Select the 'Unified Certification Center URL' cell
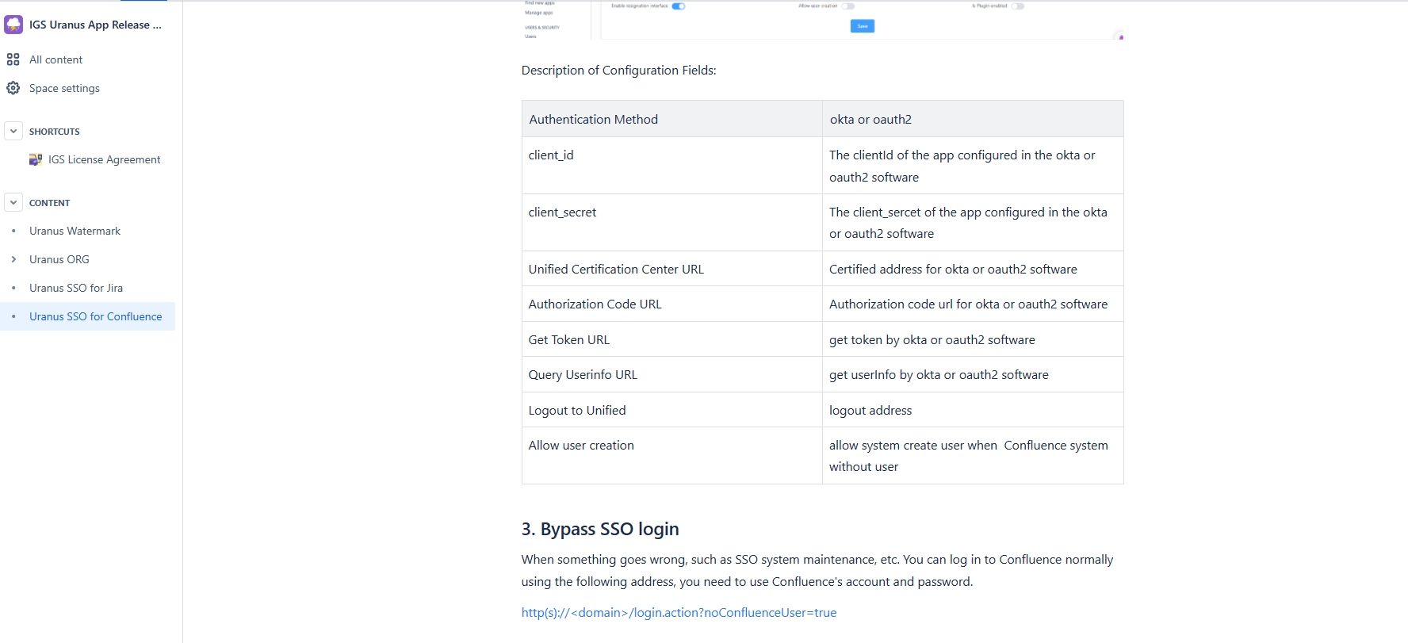Screen dimensions: 1408x643 point(672,269)
